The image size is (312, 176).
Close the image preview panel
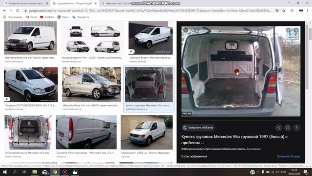[x=185, y=30]
